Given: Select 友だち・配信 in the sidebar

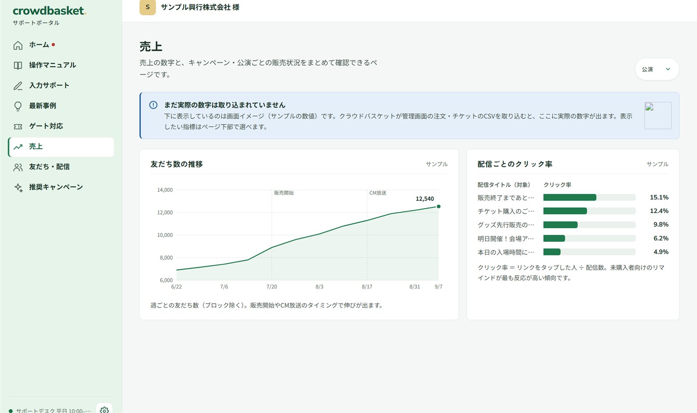Looking at the screenshot, I should click(61, 167).
